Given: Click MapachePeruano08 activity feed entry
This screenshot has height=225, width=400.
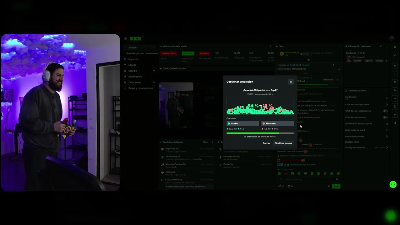Looking at the screenshot, I should [x=187, y=165].
